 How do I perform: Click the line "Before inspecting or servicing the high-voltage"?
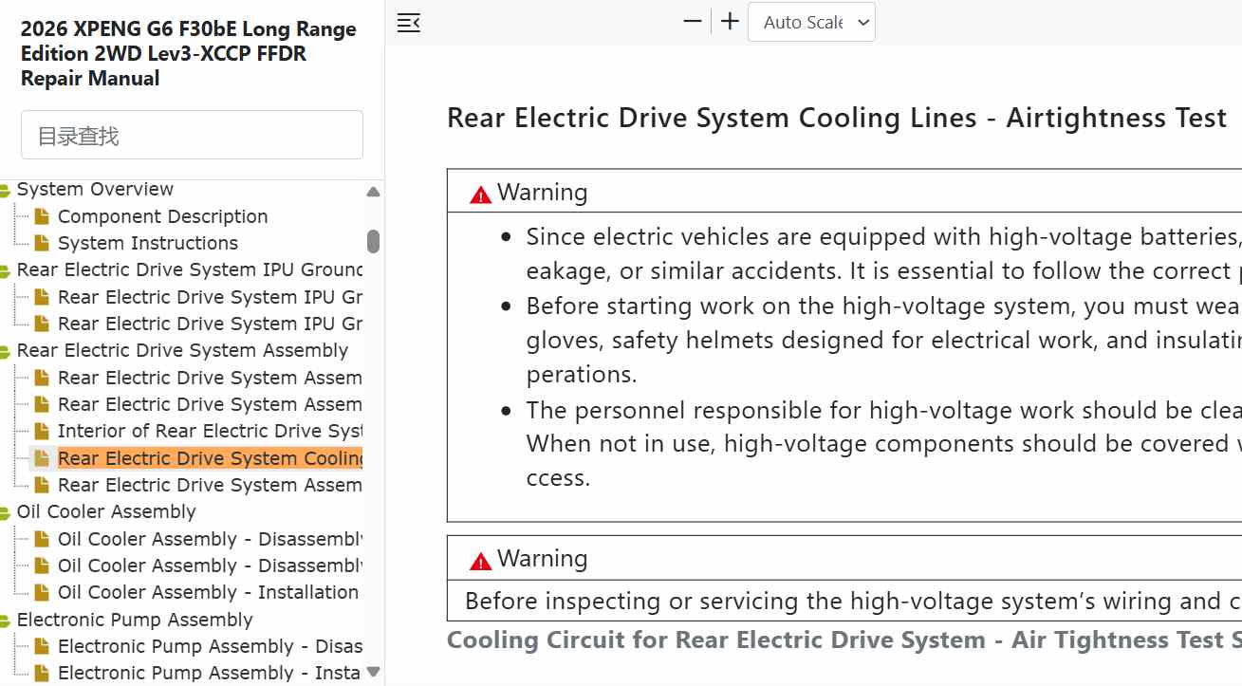pos(853,601)
